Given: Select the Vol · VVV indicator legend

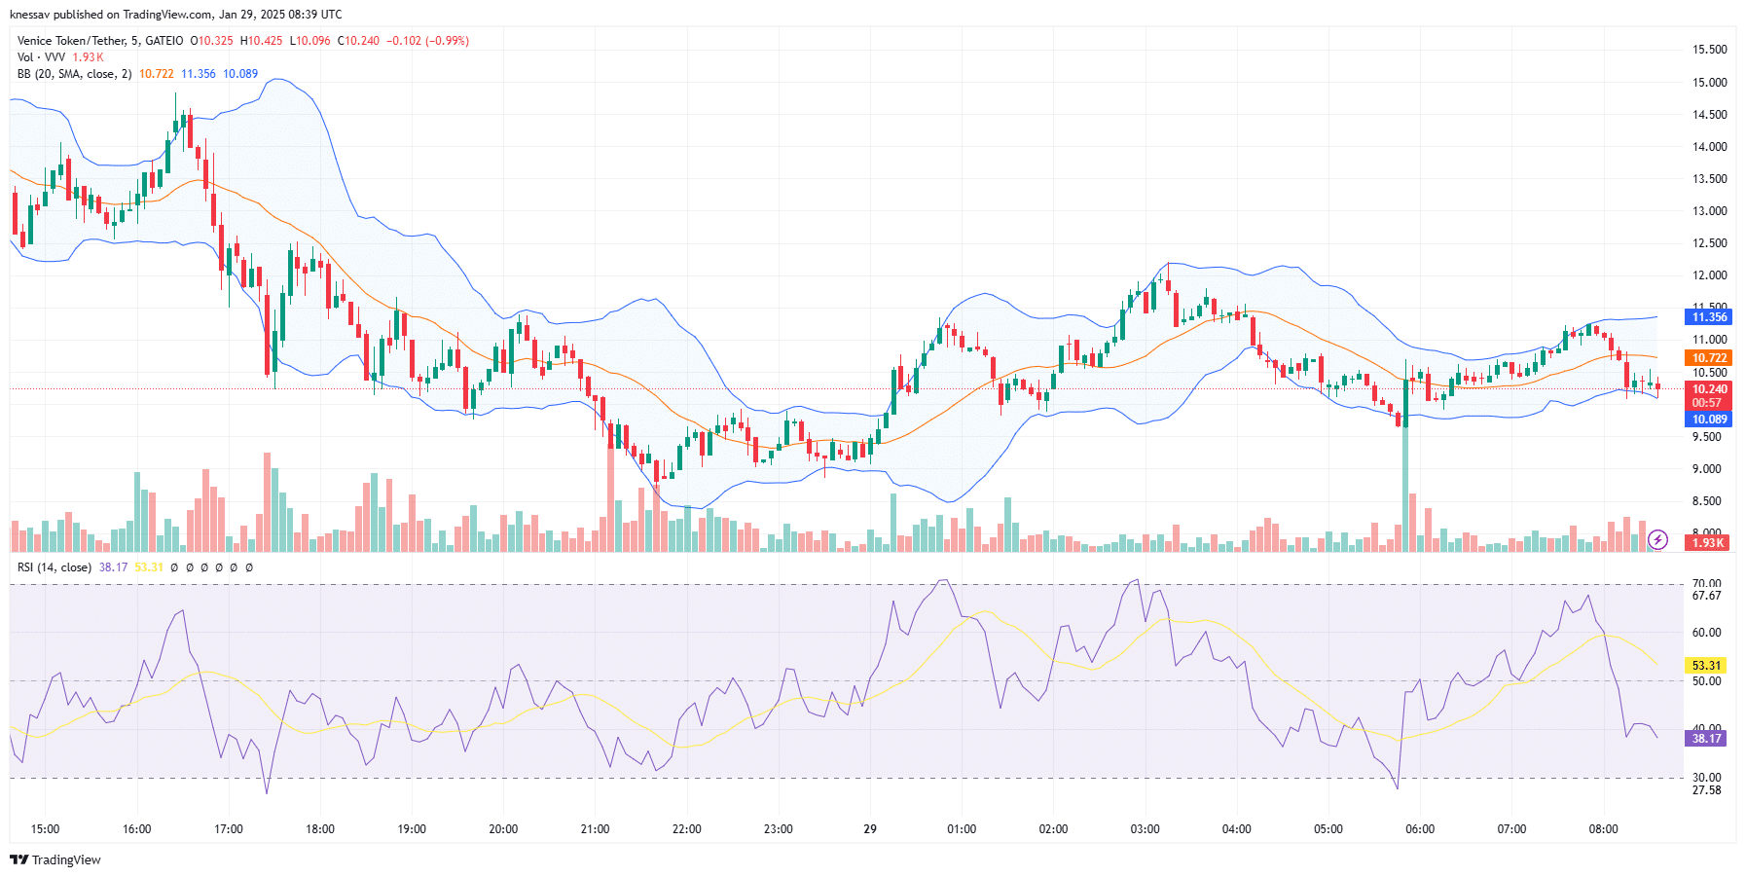Looking at the screenshot, I should pyautogui.click(x=41, y=57).
